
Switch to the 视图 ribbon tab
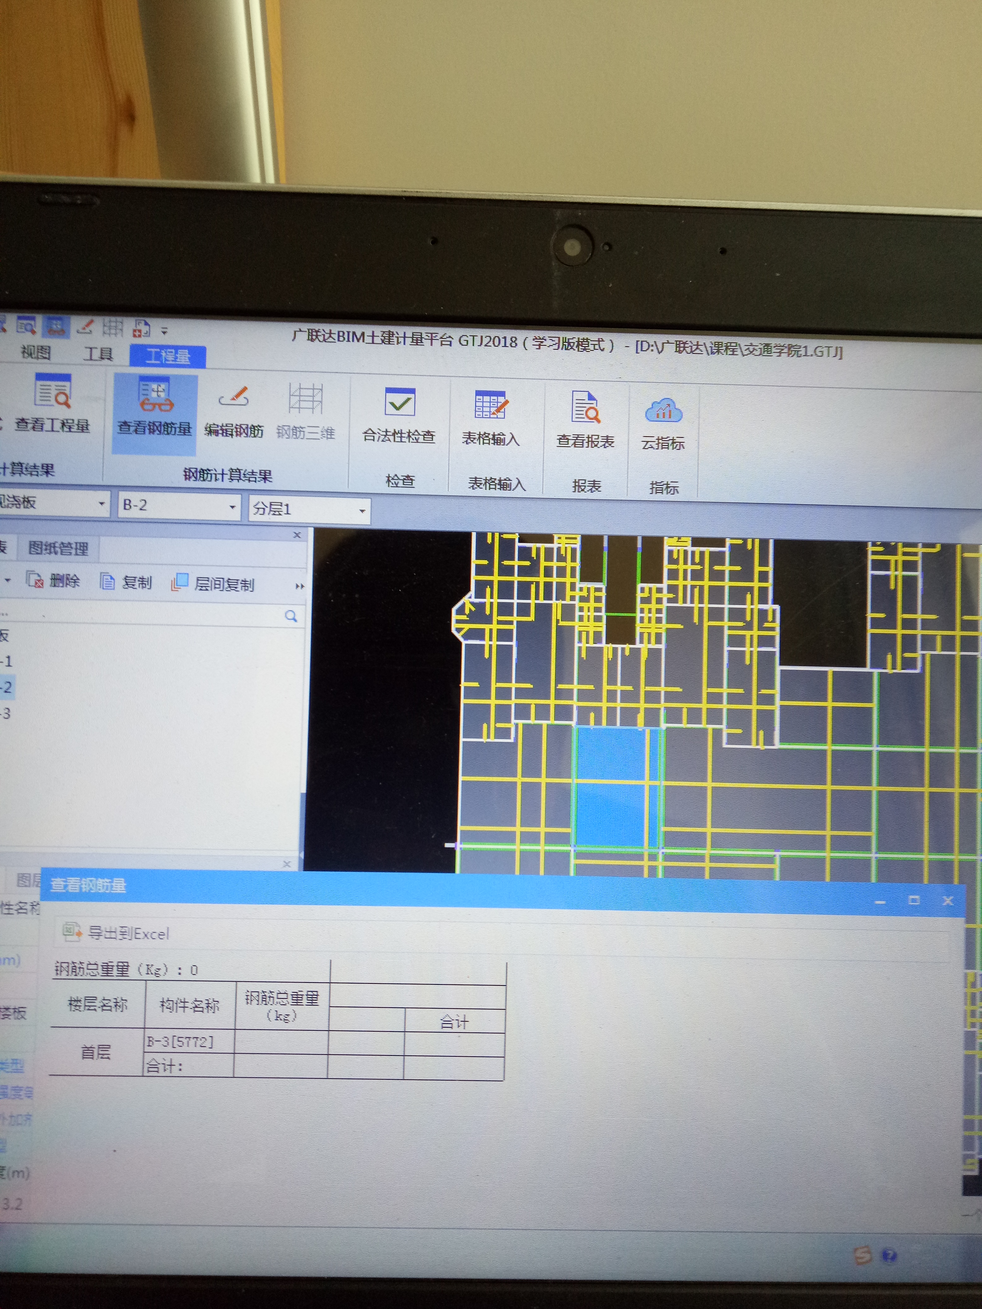pyautogui.click(x=36, y=353)
